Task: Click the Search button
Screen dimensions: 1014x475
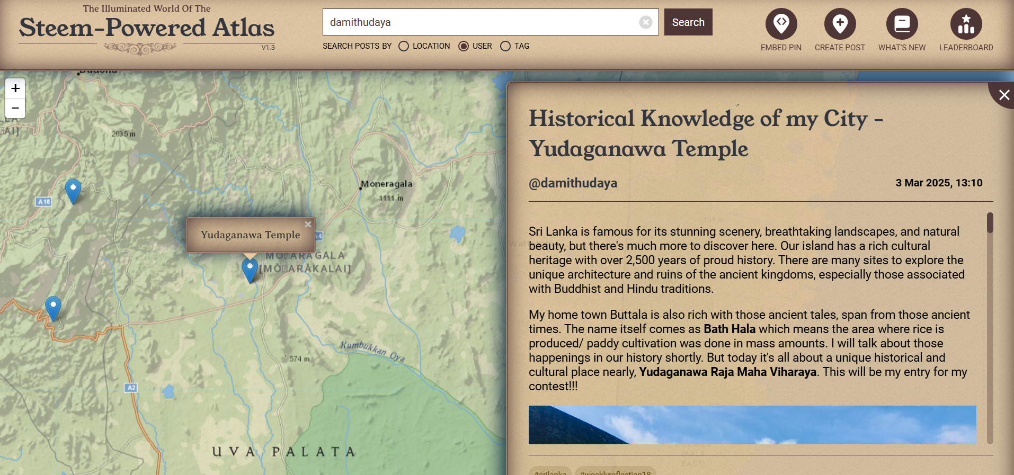Action: (688, 22)
